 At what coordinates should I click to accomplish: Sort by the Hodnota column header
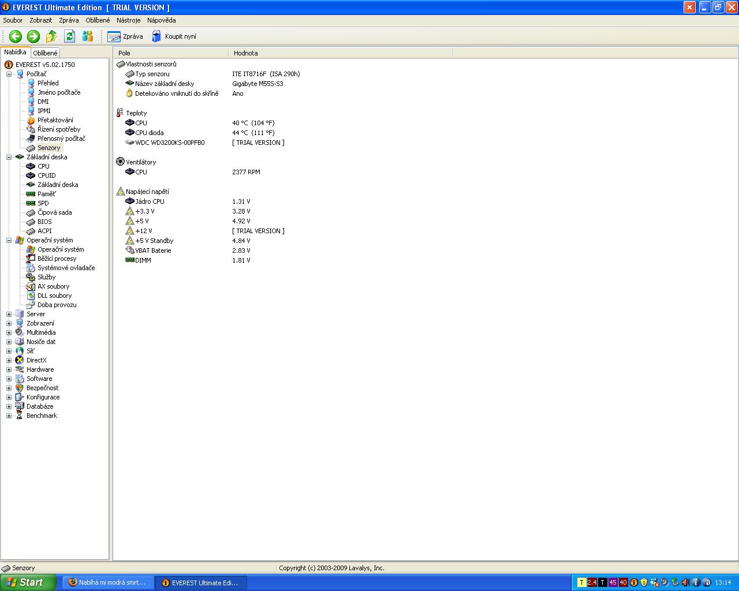[341, 53]
